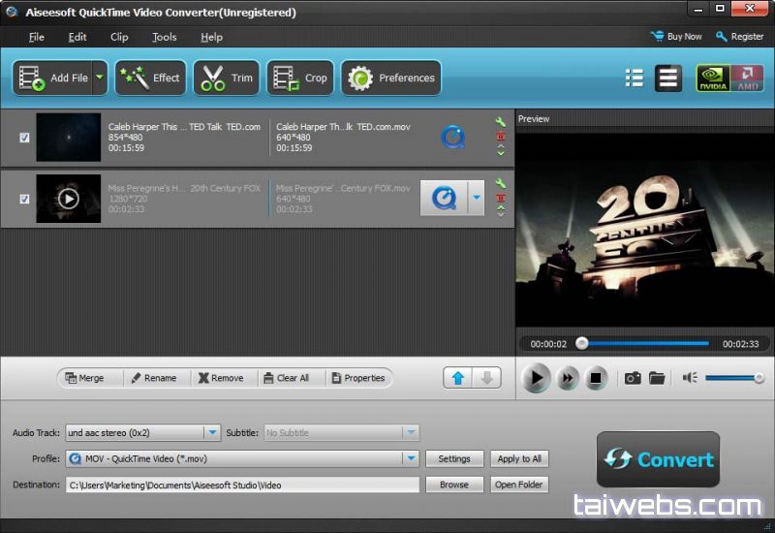
Task: Play the preview video
Action: [x=535, y=378]
